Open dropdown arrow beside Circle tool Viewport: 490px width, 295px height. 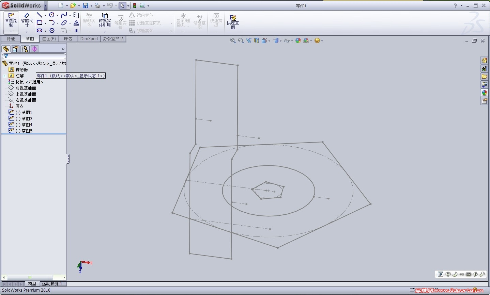[58, 15]
